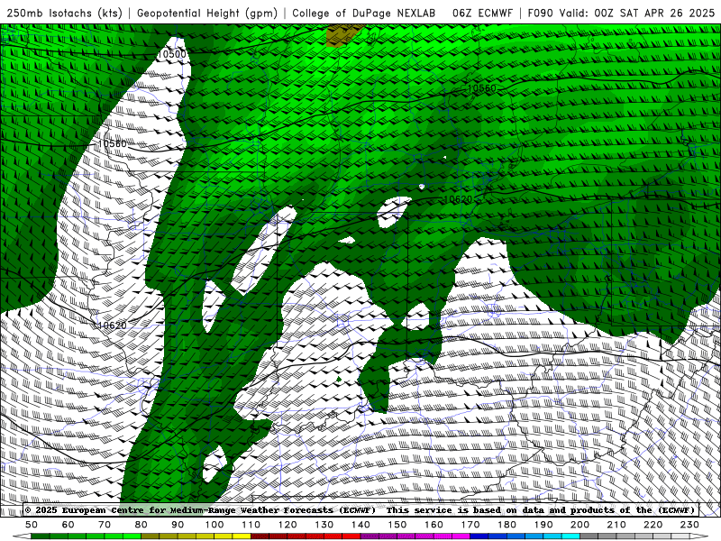Click the "90" value on the color scale
Viewport: 721px width, 541px height.
pos(178,525)
